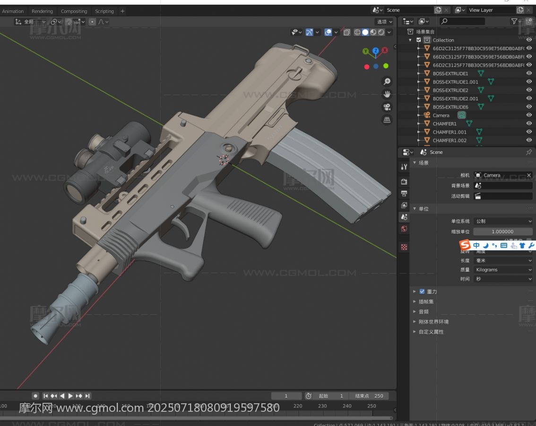Add a new View Layer icon
This screenshot has height=426, width=536.
520,10
